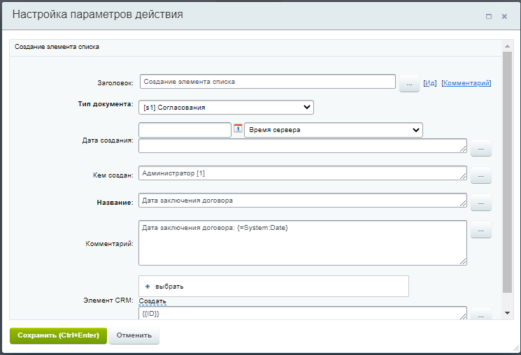The height and width of the screenshot is (355, 521).
Task: Save with Сохранить (Ctrl+Enter) button
Action: (58, 335)
